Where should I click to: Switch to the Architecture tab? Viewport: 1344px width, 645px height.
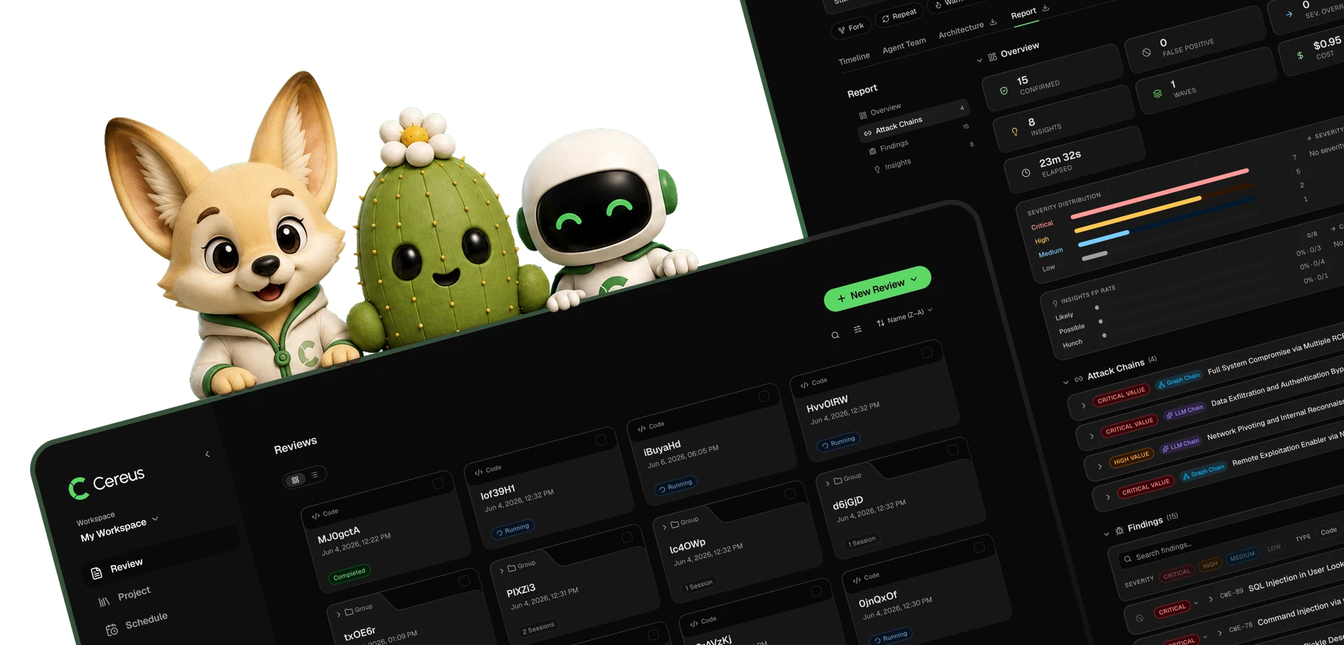960,30
